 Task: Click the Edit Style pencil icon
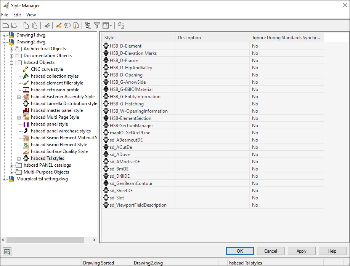(x=47, y=25)
